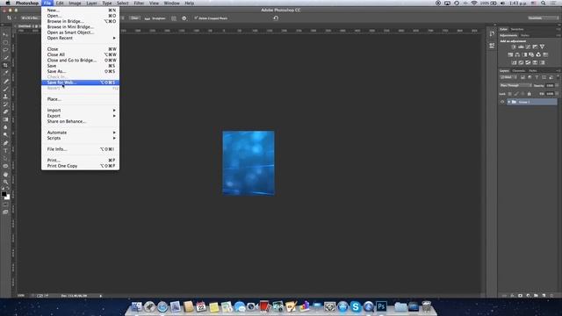The width and height of the screenshot is (562, 316).
Task: Choose Share on Behance menu item
Action: click(80, 121)
